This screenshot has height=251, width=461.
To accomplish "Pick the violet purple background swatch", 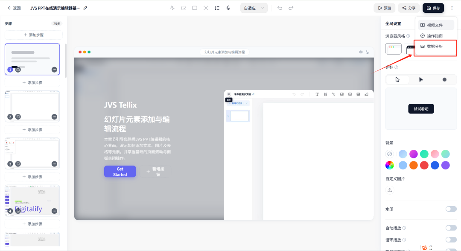I will click(445, 165).
